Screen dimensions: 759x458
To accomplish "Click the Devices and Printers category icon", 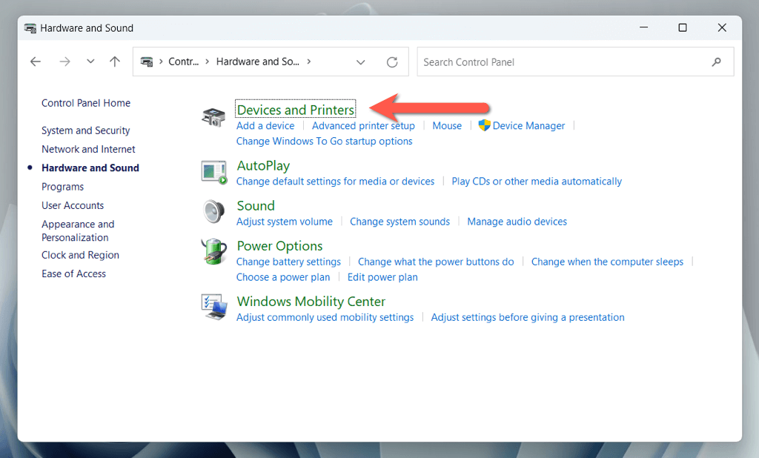I will pyautogui.click(x=213, y=117).
